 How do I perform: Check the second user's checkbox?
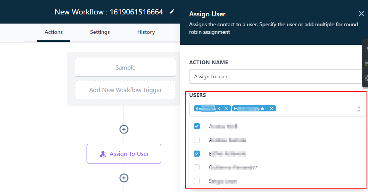click(x=197, y=140)
